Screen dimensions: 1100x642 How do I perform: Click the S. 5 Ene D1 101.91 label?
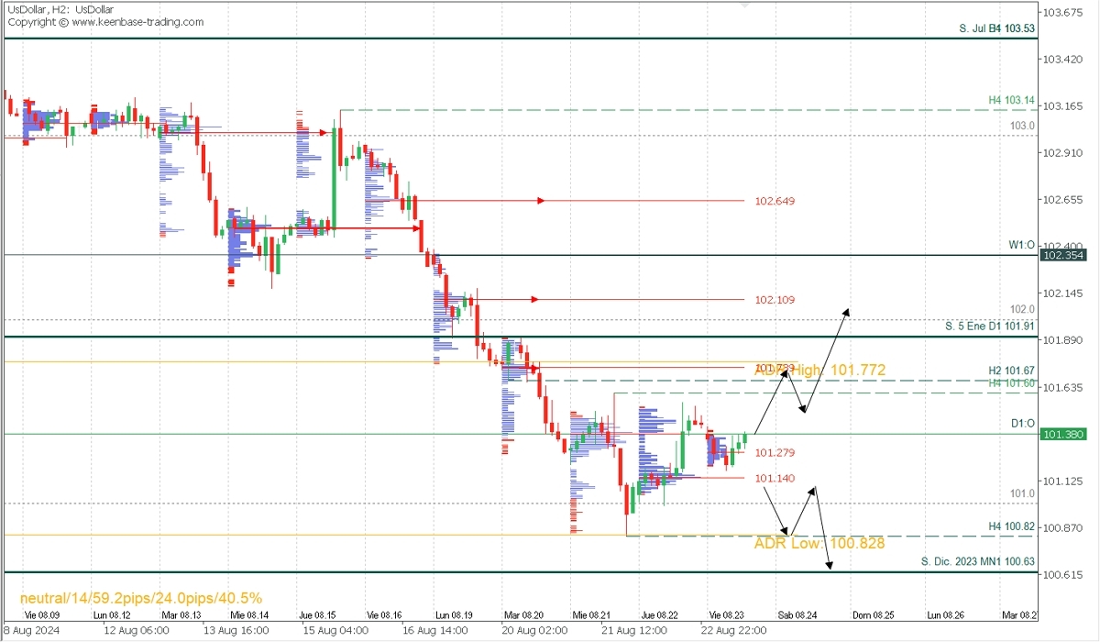991,326
